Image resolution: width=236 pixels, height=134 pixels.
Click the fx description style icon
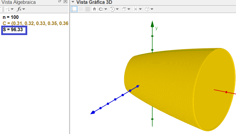tap(19, 9)
